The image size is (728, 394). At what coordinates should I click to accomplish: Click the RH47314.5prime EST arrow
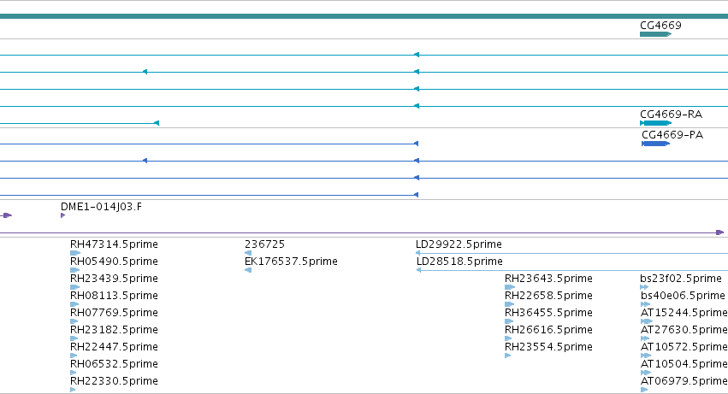[x=75, y=253]
